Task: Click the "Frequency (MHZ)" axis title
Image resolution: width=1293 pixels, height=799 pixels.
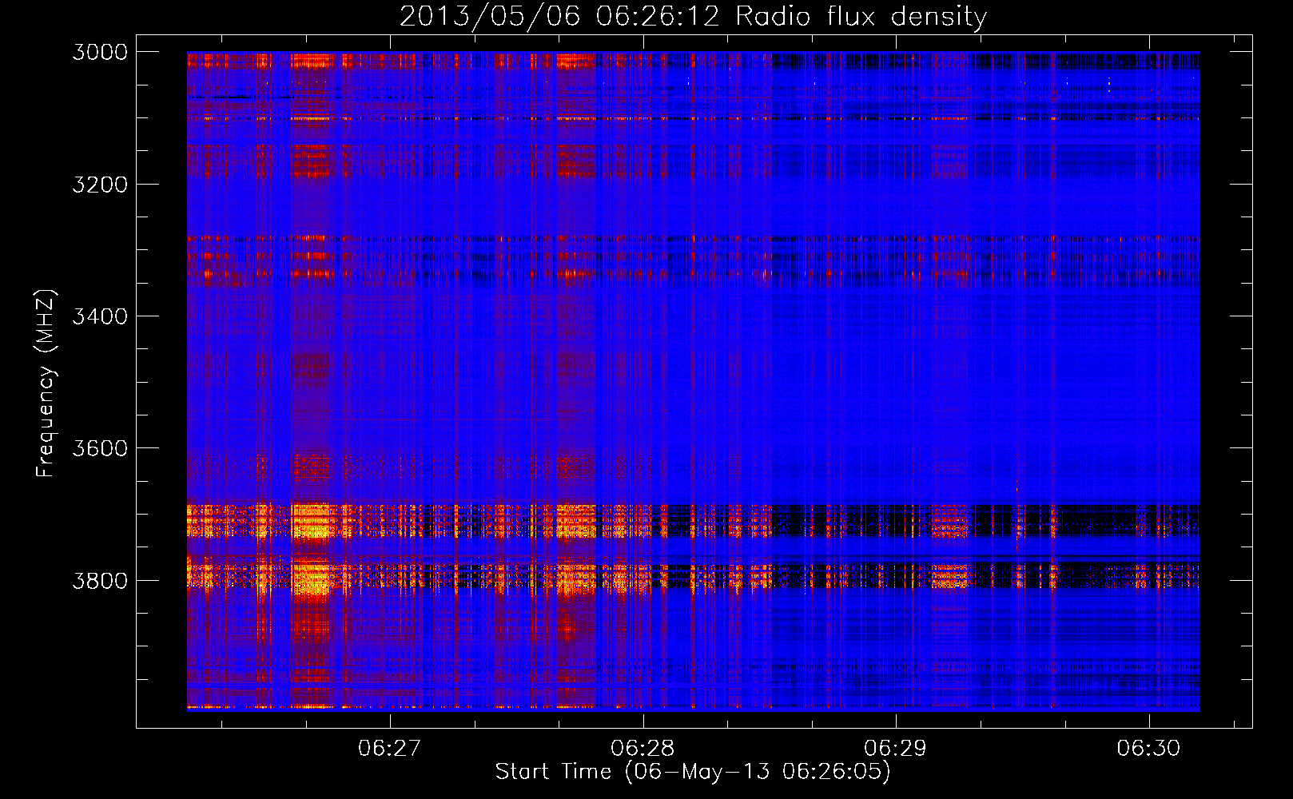Action: tap(46, 384)
